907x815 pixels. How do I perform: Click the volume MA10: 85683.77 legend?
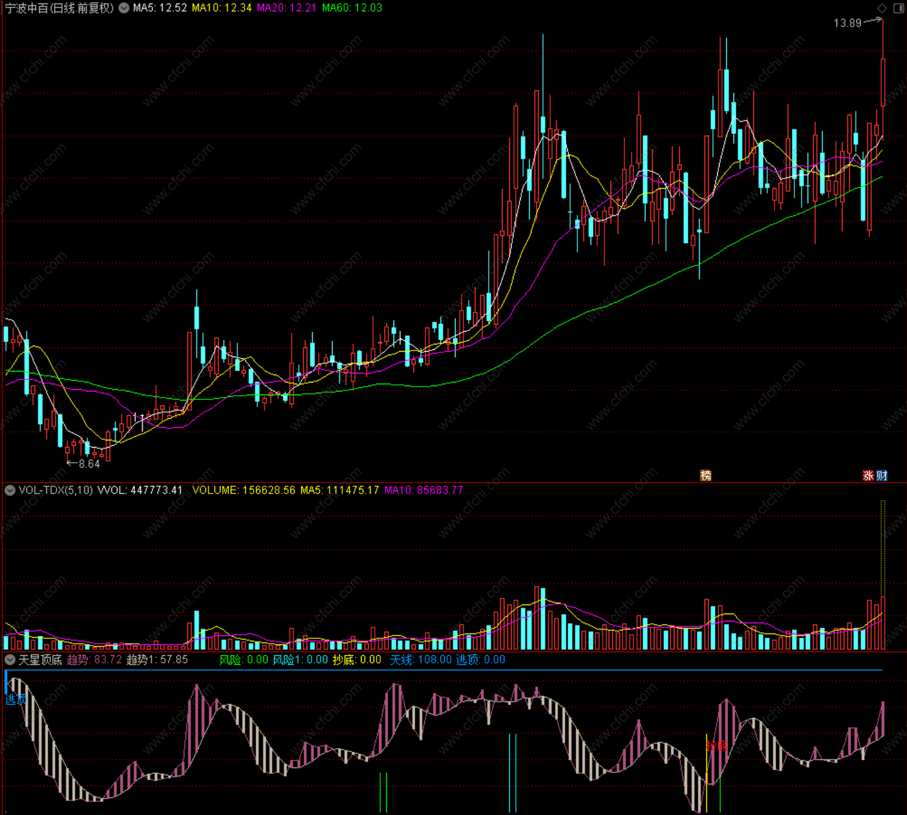[x=424, y=490]
